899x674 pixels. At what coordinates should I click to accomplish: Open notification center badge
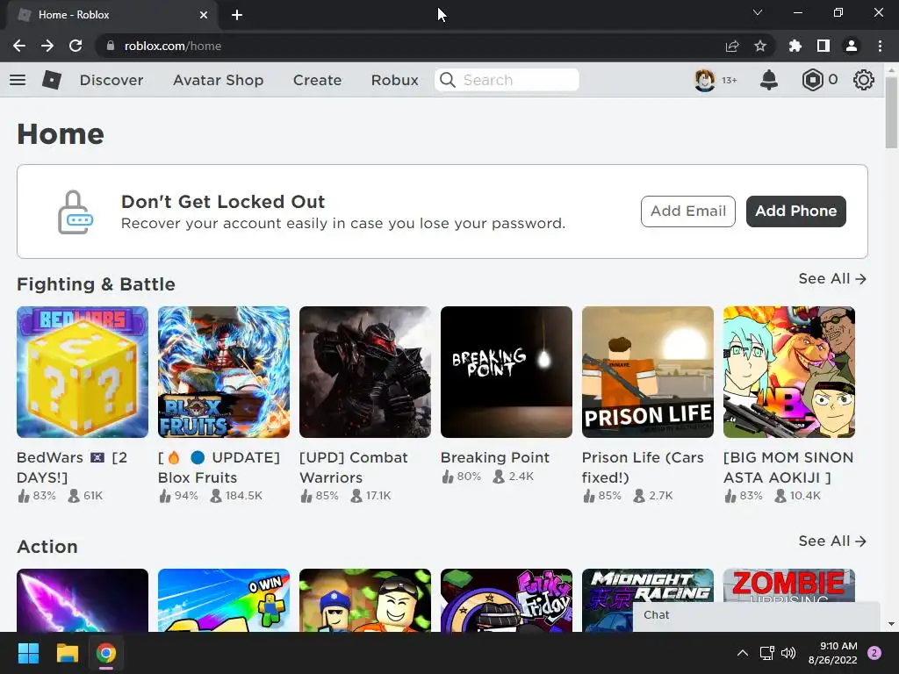coord(874,653)
